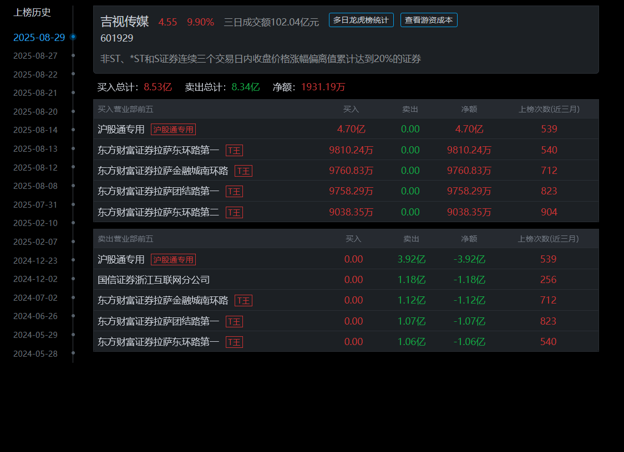Click T王 tag beside sell-side 拉萨东环路第一
Screen dimensions: 624x452
(235, 342)
